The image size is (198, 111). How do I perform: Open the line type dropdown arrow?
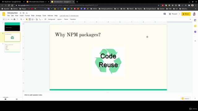pos(42,19)
